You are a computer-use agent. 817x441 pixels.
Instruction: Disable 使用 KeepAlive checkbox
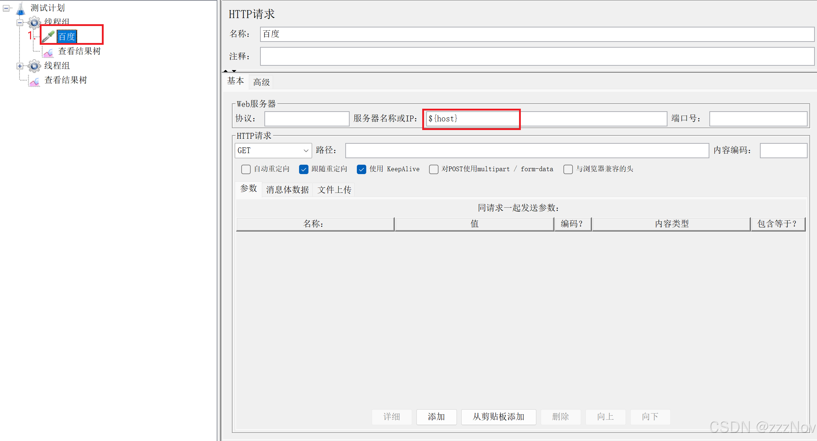pyautogui.click(x=362, y=169)
